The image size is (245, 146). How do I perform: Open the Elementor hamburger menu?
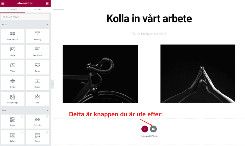pyautogui.click(x=3, y=3)
